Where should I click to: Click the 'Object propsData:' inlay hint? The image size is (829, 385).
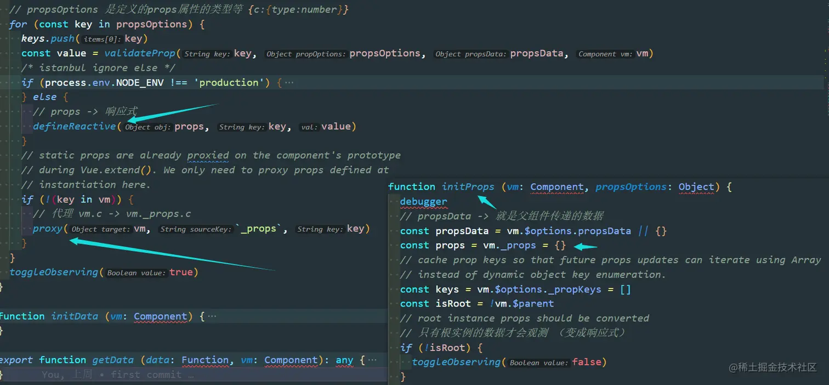[x=471, y=54]
